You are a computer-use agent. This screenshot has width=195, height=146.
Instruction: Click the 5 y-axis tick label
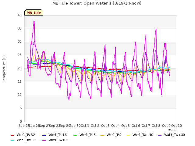[x=21, y=108]
